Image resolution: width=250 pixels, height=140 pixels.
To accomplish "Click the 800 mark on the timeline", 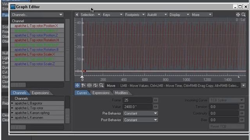I will tap(166, 79).
